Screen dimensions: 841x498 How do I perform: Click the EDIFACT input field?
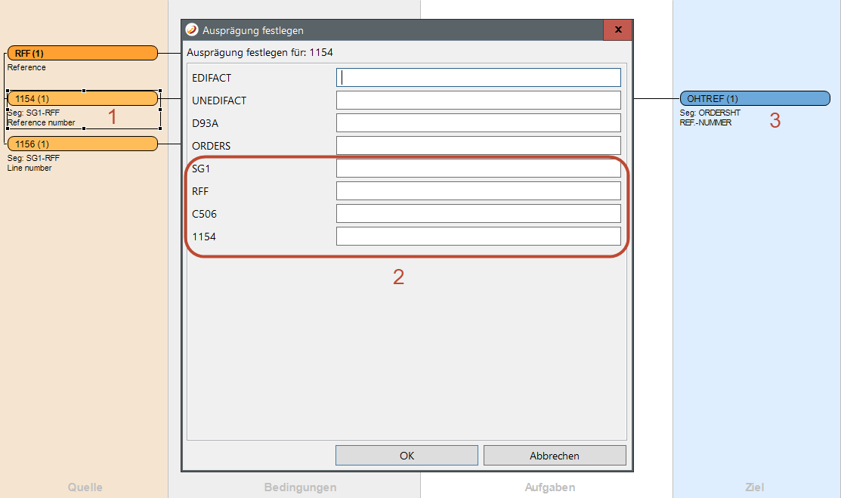tap(478, 78)
